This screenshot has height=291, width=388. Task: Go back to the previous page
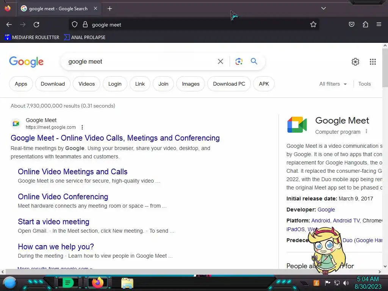click(x=9, y=25)
